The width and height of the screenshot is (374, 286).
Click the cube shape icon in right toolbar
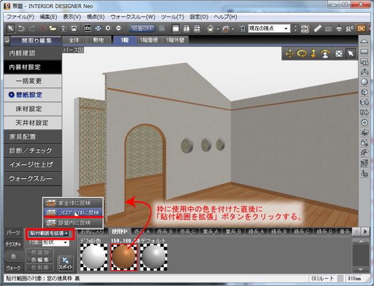click(x=364, y=91)
